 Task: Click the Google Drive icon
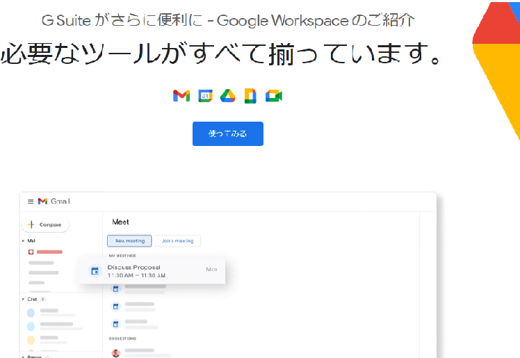tap(227, 96)
